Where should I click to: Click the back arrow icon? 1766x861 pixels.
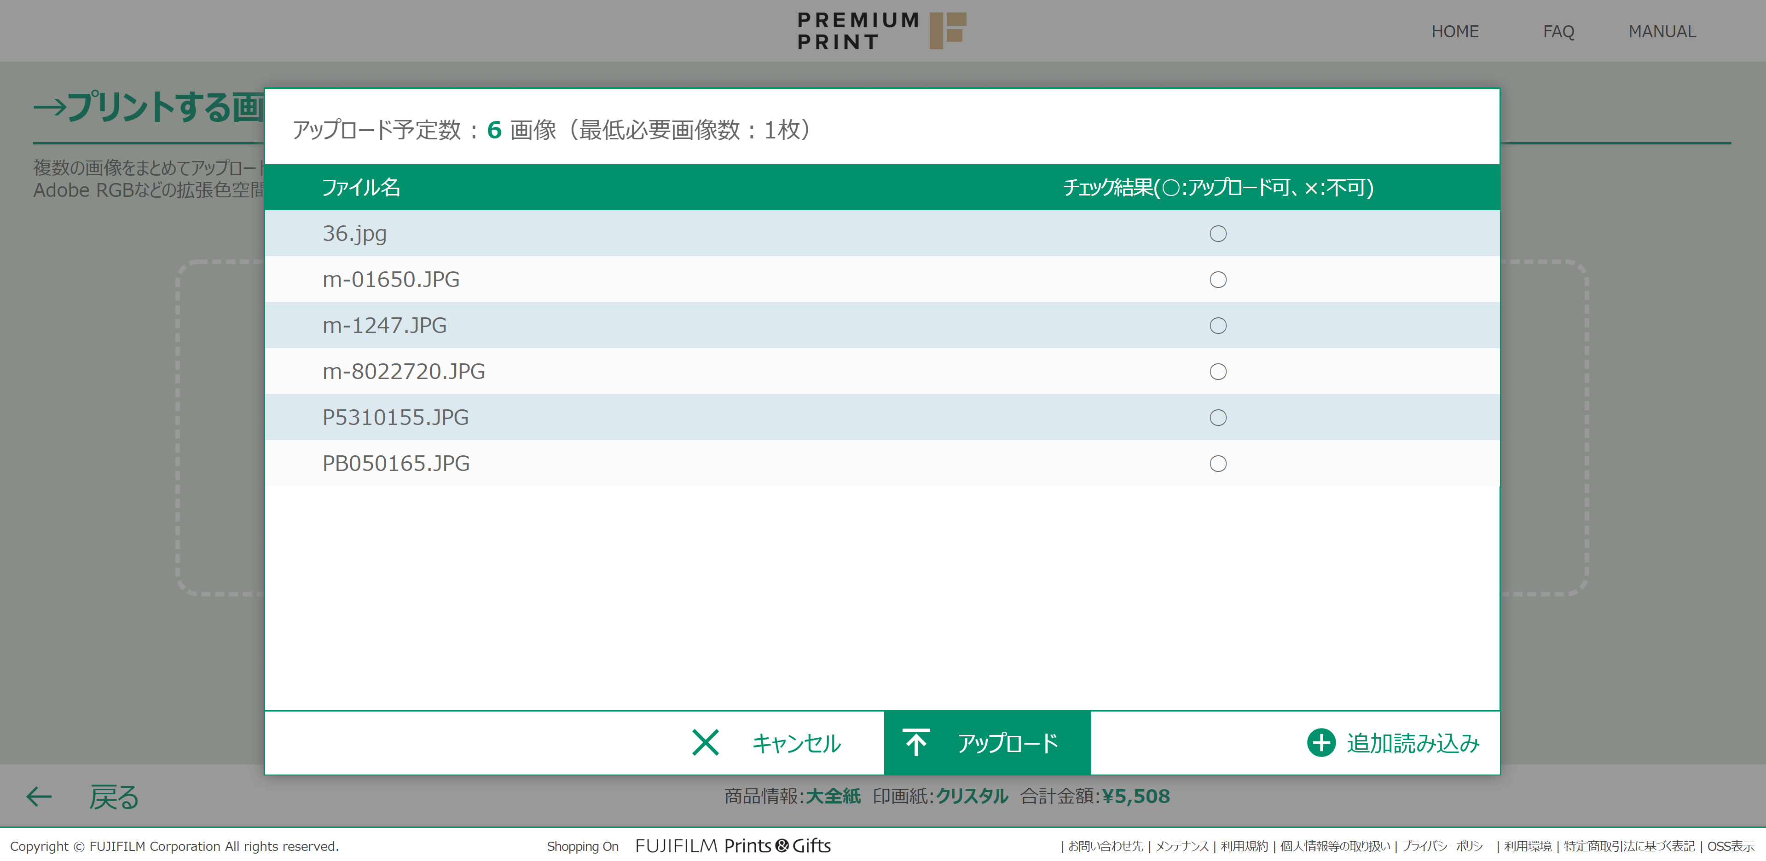39,796
